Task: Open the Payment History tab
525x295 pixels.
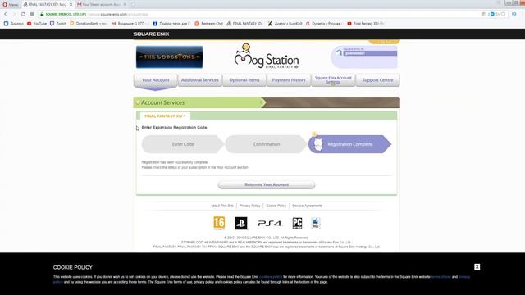Action: tap(289, 80)
